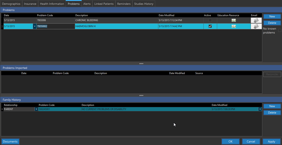
Task: Select family history code 160245001
Action: point(60,109)
